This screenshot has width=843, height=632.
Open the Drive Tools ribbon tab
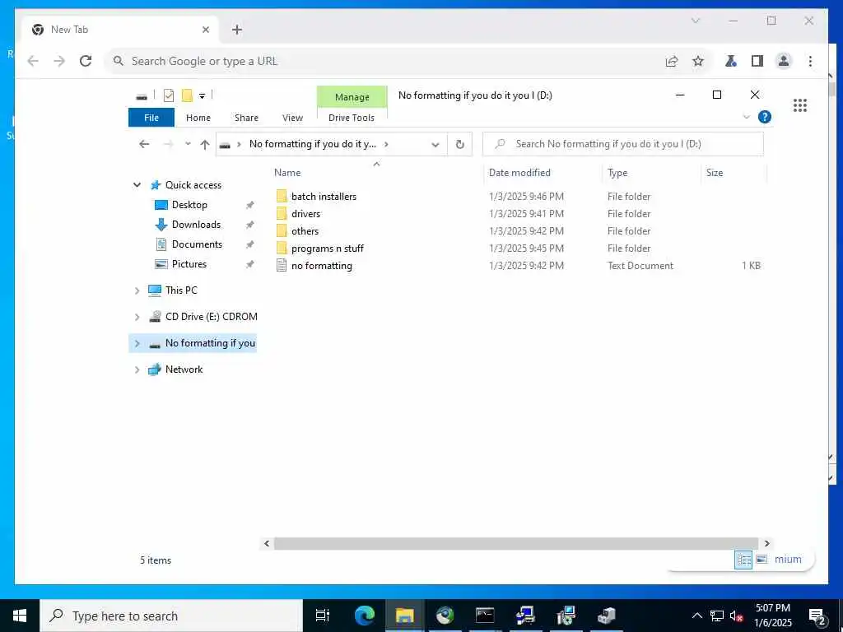[x=352, y=118]
